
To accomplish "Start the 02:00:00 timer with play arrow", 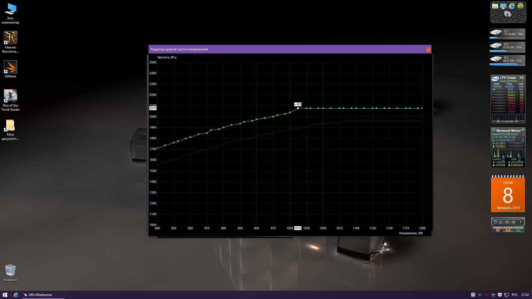I will tap(521, 222).
